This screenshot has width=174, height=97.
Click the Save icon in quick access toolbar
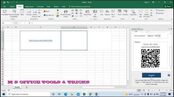(x=4, y=2)
